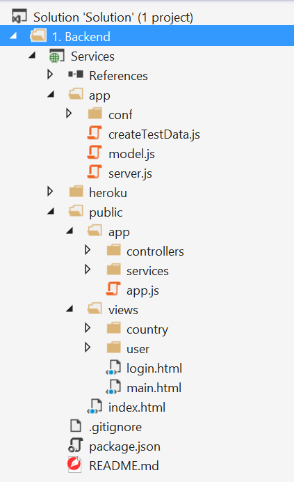Select the "createTestData.js" file name
This screenshot has height=482, width=294.
pyautogui.click(x=154, y=134)
